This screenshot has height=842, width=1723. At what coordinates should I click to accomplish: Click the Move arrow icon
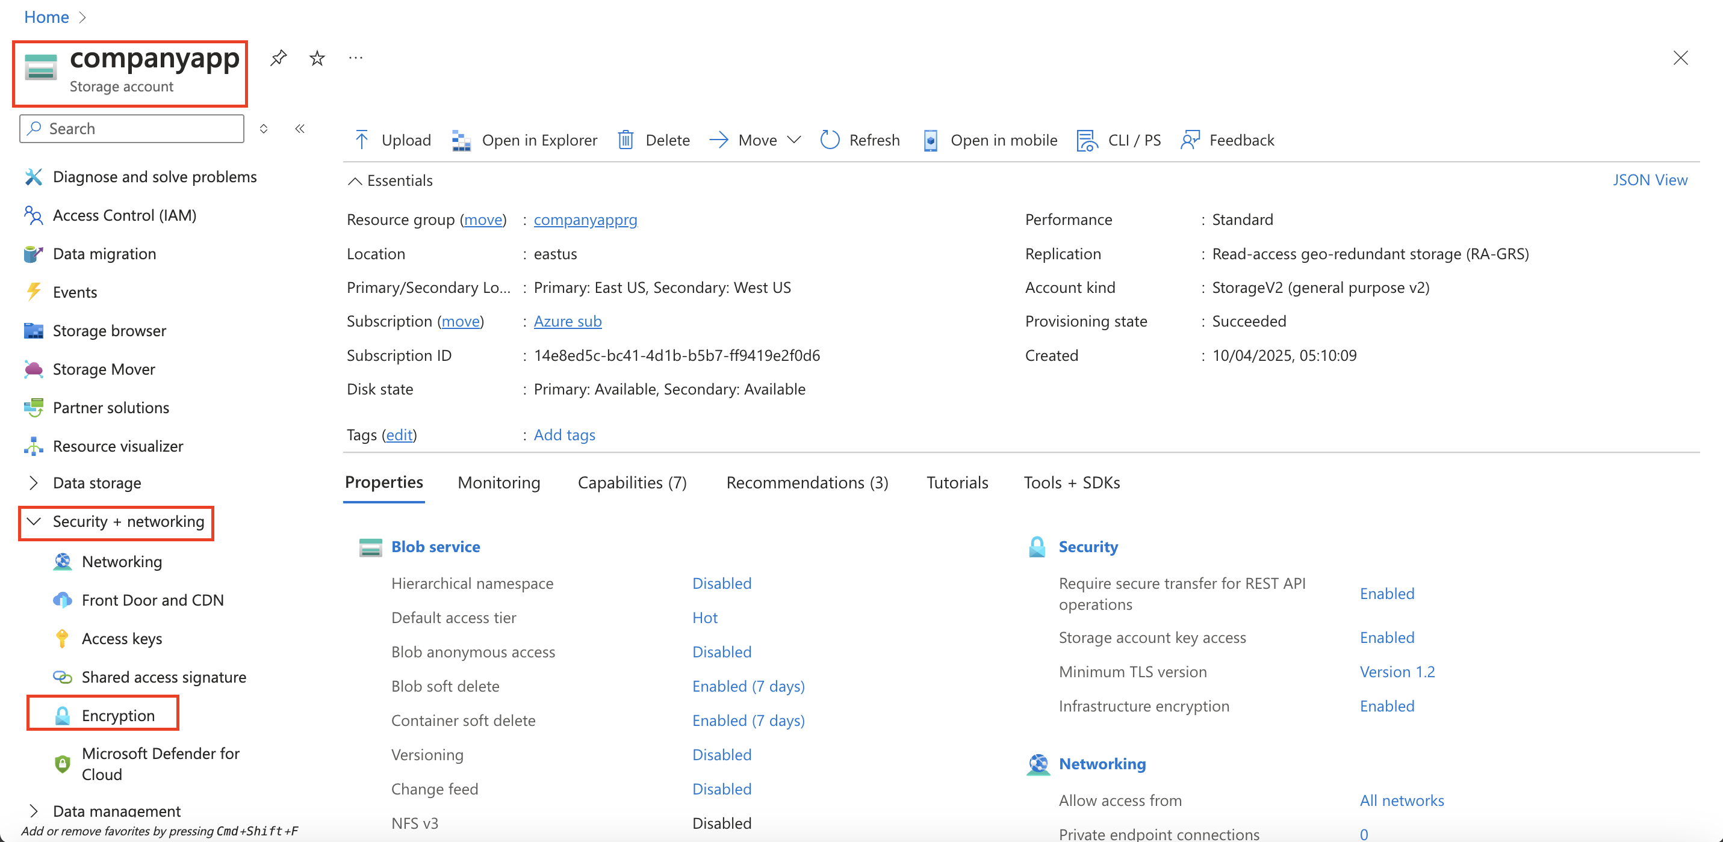point(719,140)
